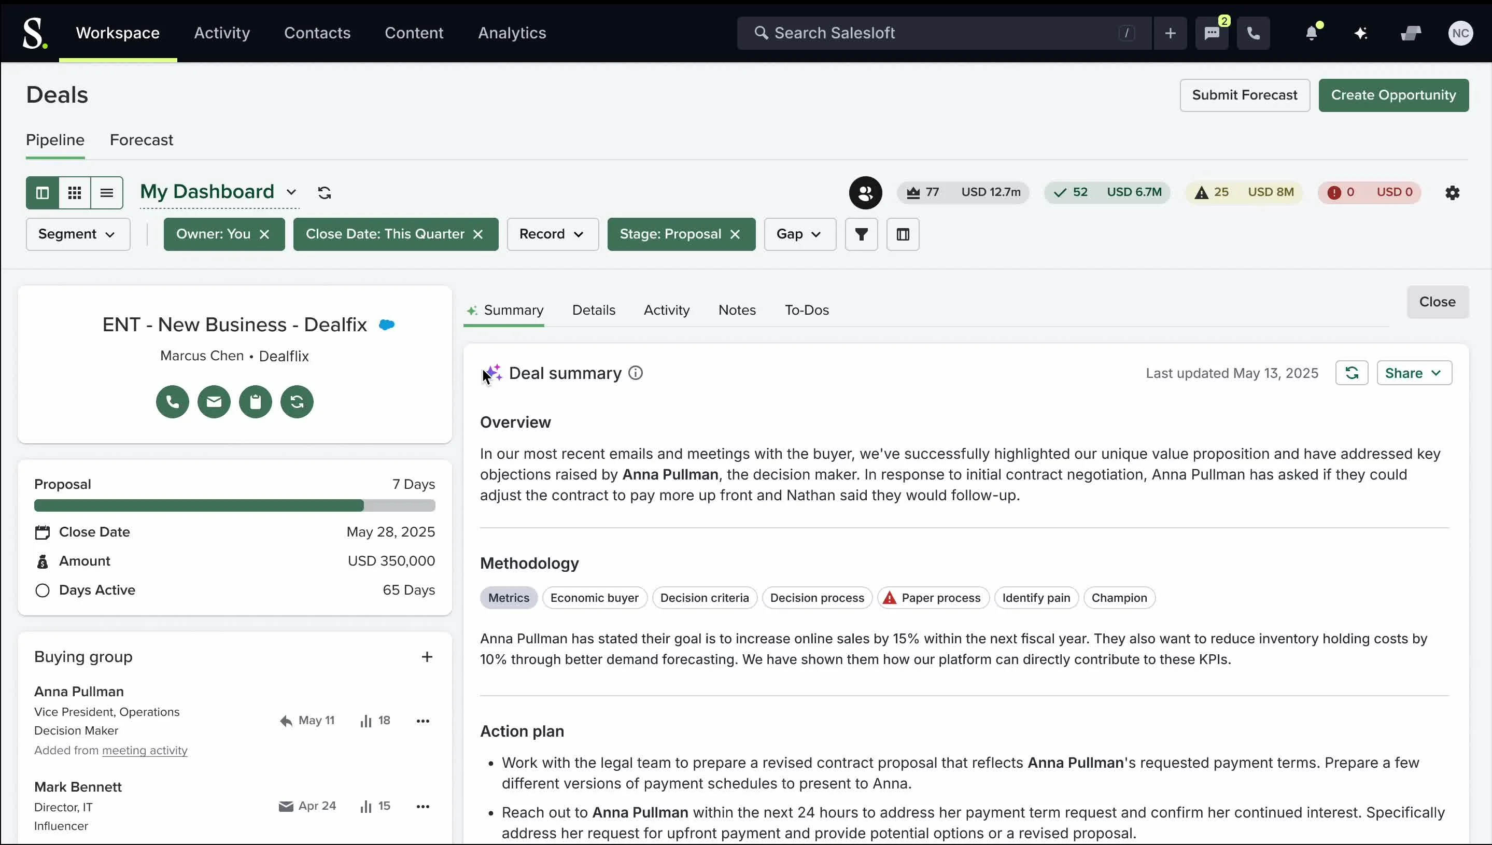Open the phone dialer icon in top bar
Image resolution: width=1492 pixels, height=845 pixels.
pos(1254,33)
